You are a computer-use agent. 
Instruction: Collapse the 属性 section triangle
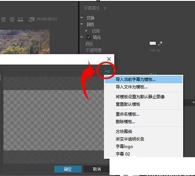tap(82, 24)
